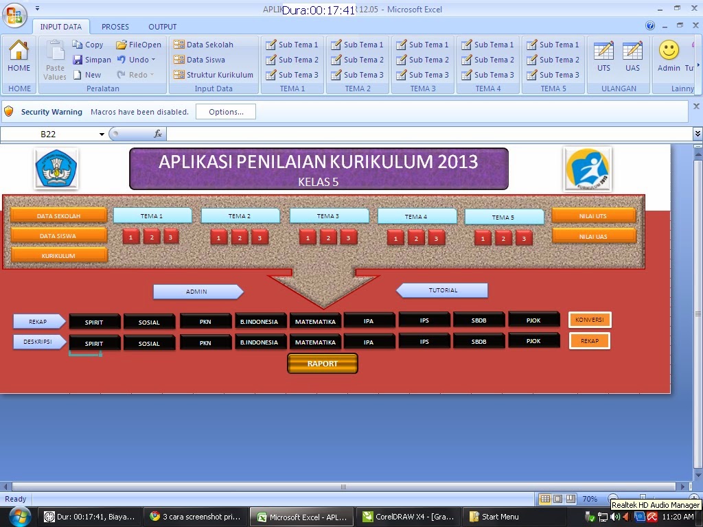Image resolution: width=703 pixels, height=527 pixels.
Task: Open Sub Tema 2 in TEMA 1 group
Action: tap(292, 60)
